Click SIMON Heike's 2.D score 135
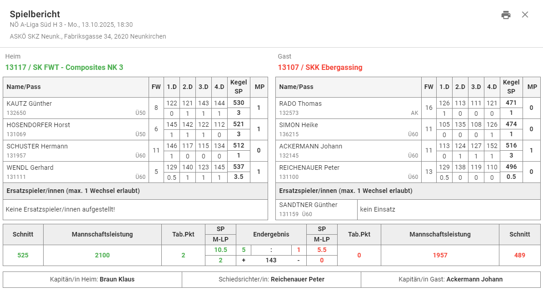 click(460, 124)
